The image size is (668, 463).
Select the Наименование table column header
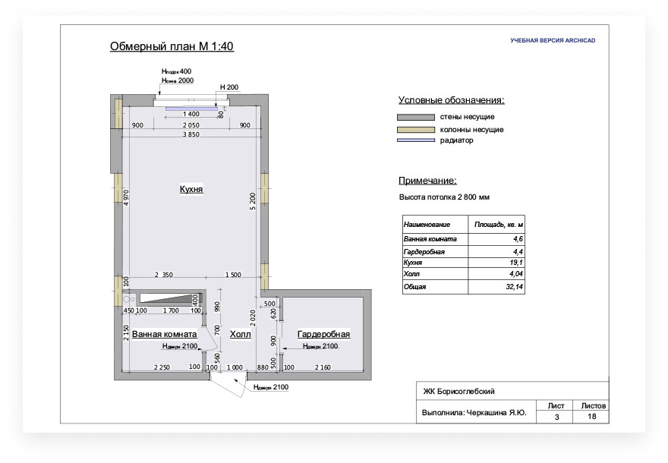tap(427, 225)
